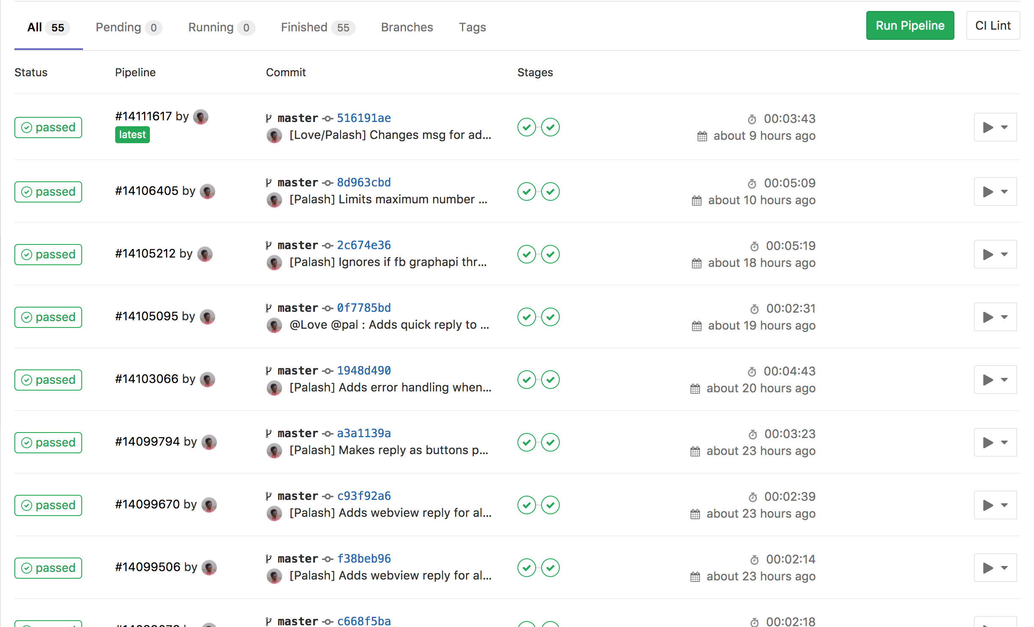Image resolution: width=1034 pixels, height=627 pixels.
Task: Click first stage icon of pipeline #14105095
Action: (526, 317)
